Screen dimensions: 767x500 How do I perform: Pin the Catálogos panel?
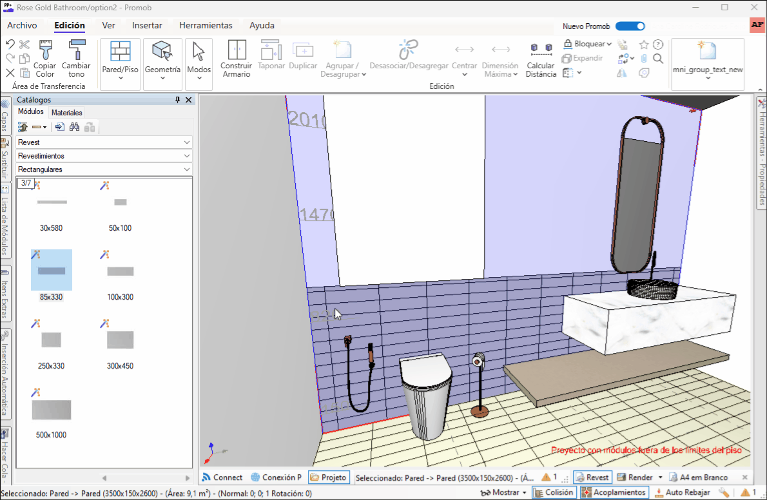click(177, 100)
